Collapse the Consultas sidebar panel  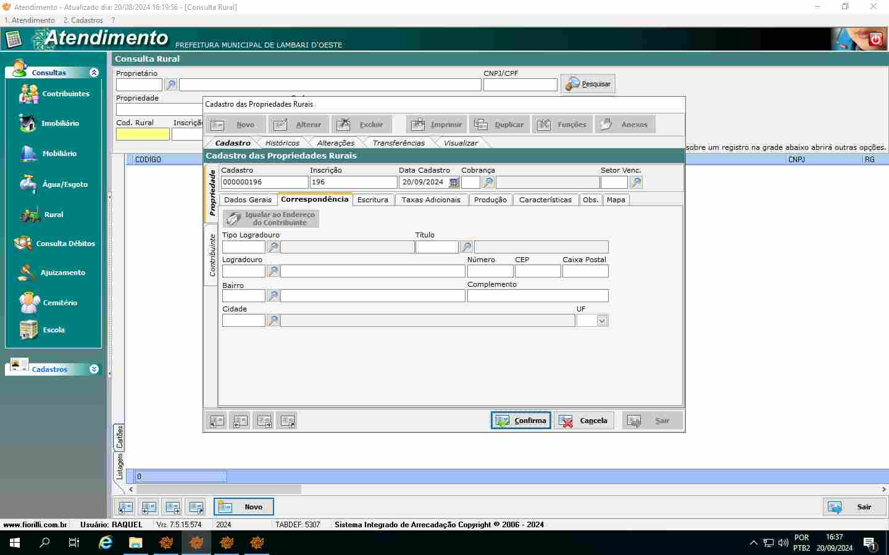(x=94, y=73)
